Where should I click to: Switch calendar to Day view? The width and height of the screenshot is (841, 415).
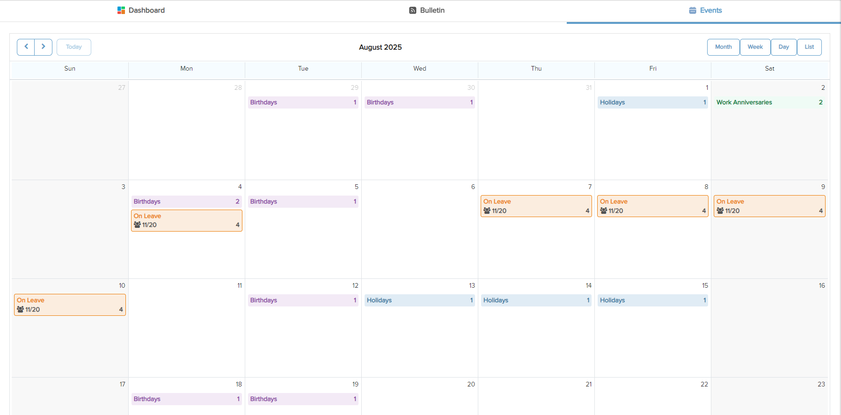point(783,47)
